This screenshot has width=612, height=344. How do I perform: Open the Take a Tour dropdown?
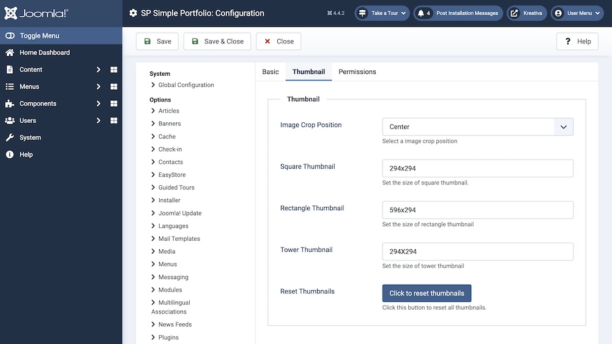pos(383,13)
